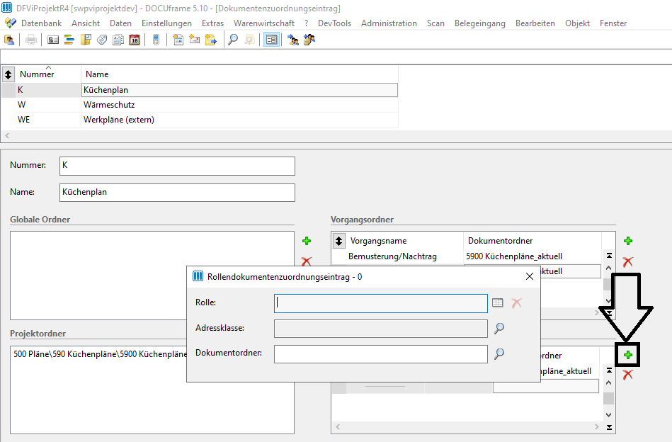Clear the Rolle field with red X

pyautogui.click(x=517, y=303)
